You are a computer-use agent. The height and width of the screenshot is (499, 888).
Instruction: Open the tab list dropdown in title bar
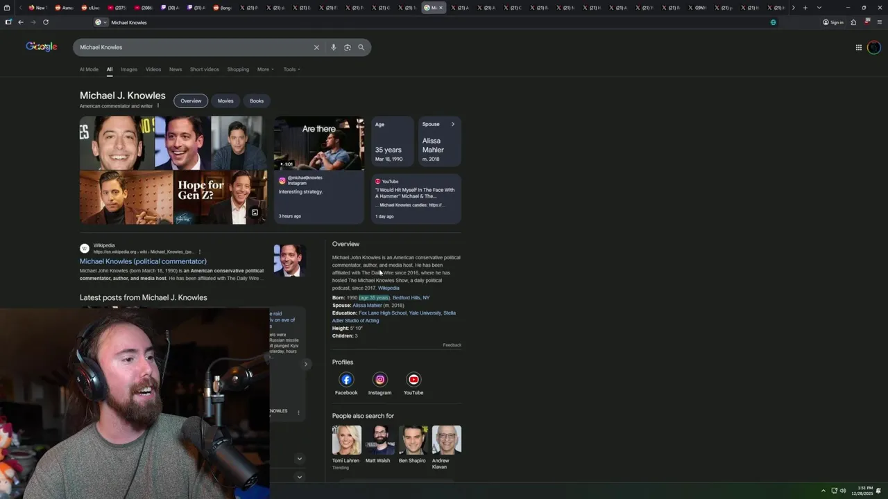pos(819,8)
